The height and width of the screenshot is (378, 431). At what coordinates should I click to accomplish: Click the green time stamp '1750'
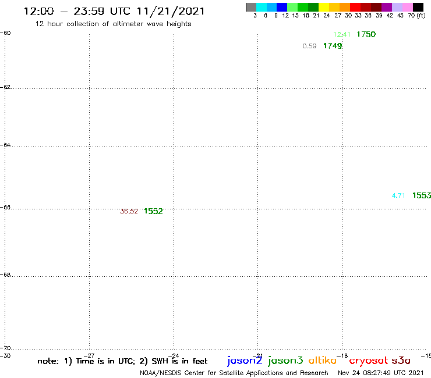point(366,34)
